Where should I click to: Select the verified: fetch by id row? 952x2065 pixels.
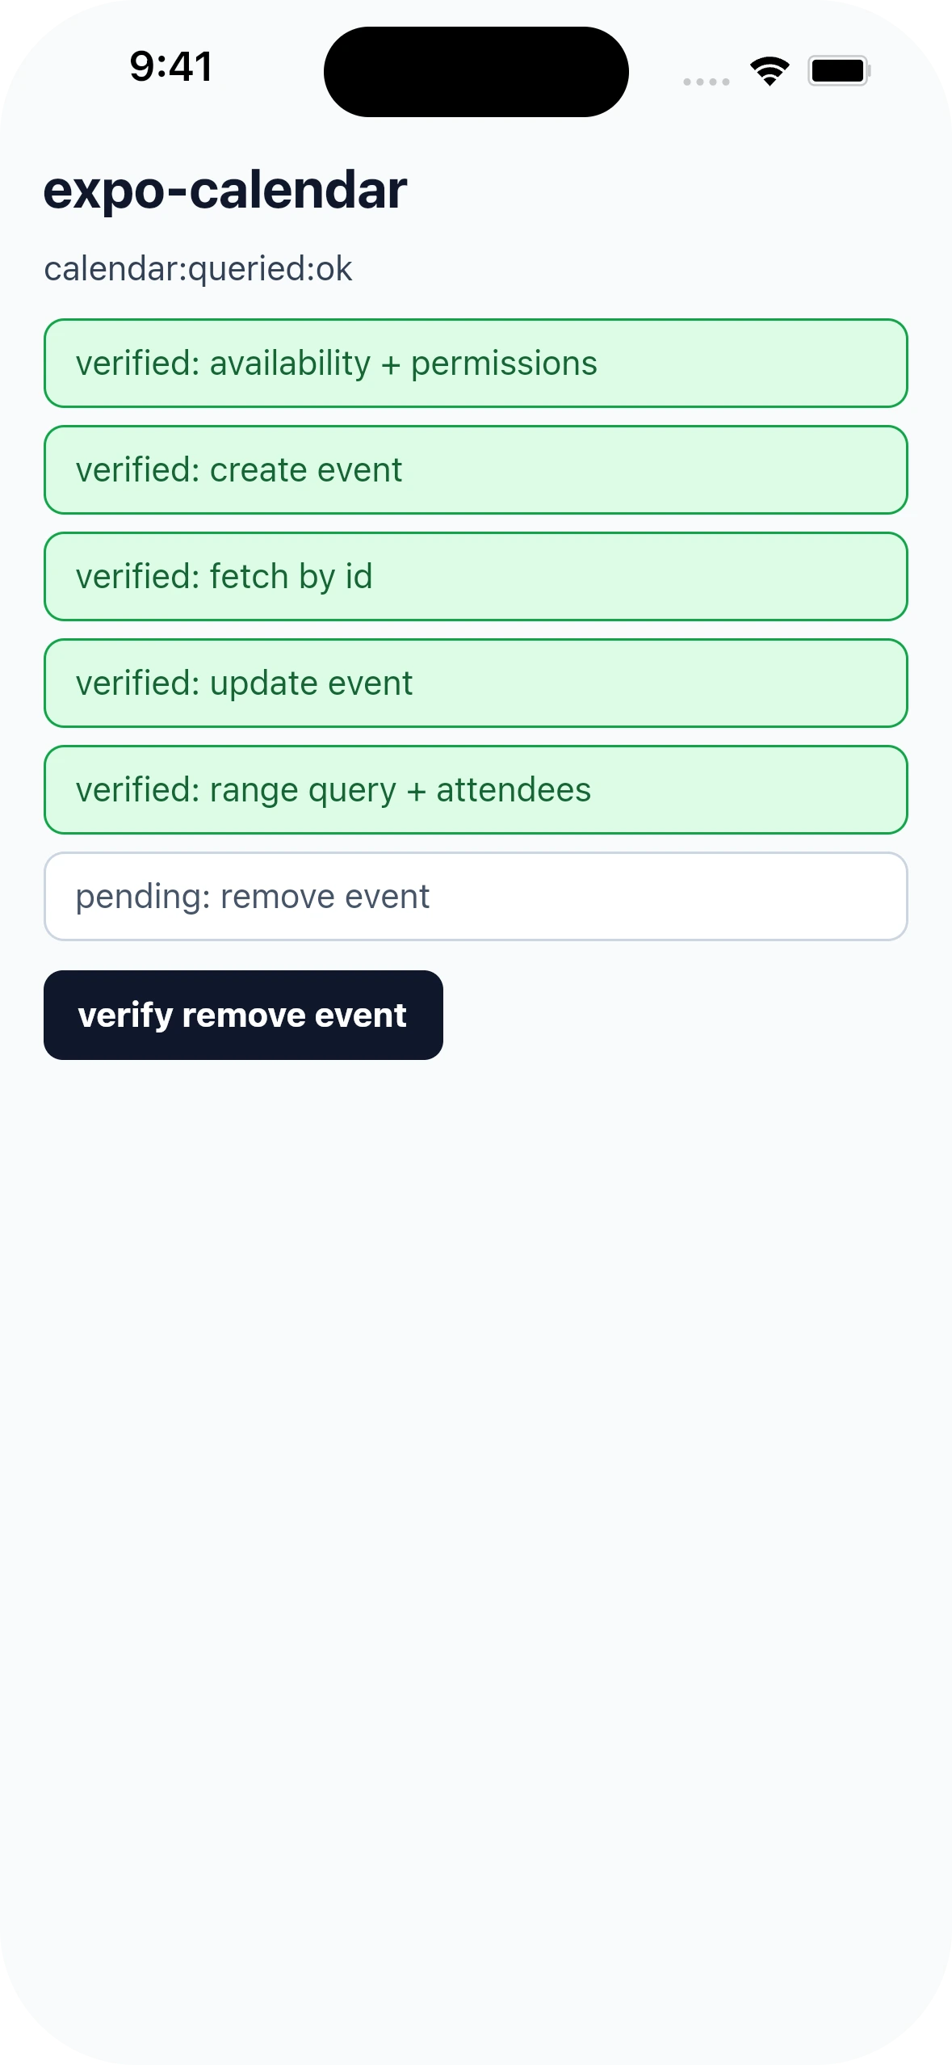tap(476, 577)
